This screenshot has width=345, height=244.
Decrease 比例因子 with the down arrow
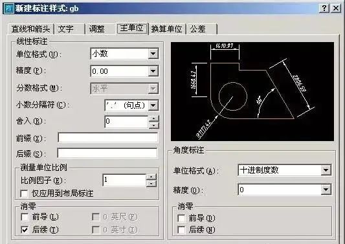coord(151,183)
